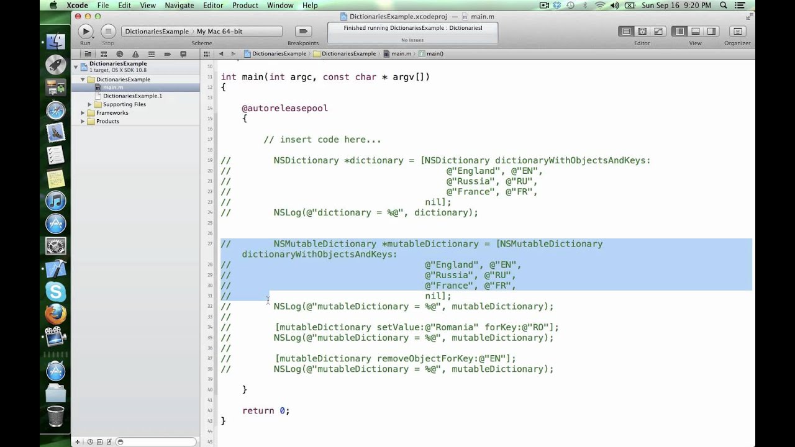Viewport: 795px width, 447px height.
Task: Open iTunes from the Dock
Action: [x=56, y=201]
